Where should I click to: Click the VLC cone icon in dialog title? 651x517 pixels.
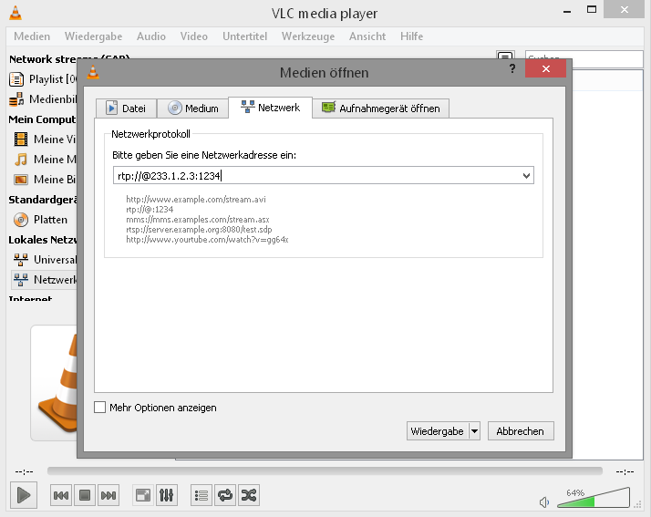[x=93, y=72]
